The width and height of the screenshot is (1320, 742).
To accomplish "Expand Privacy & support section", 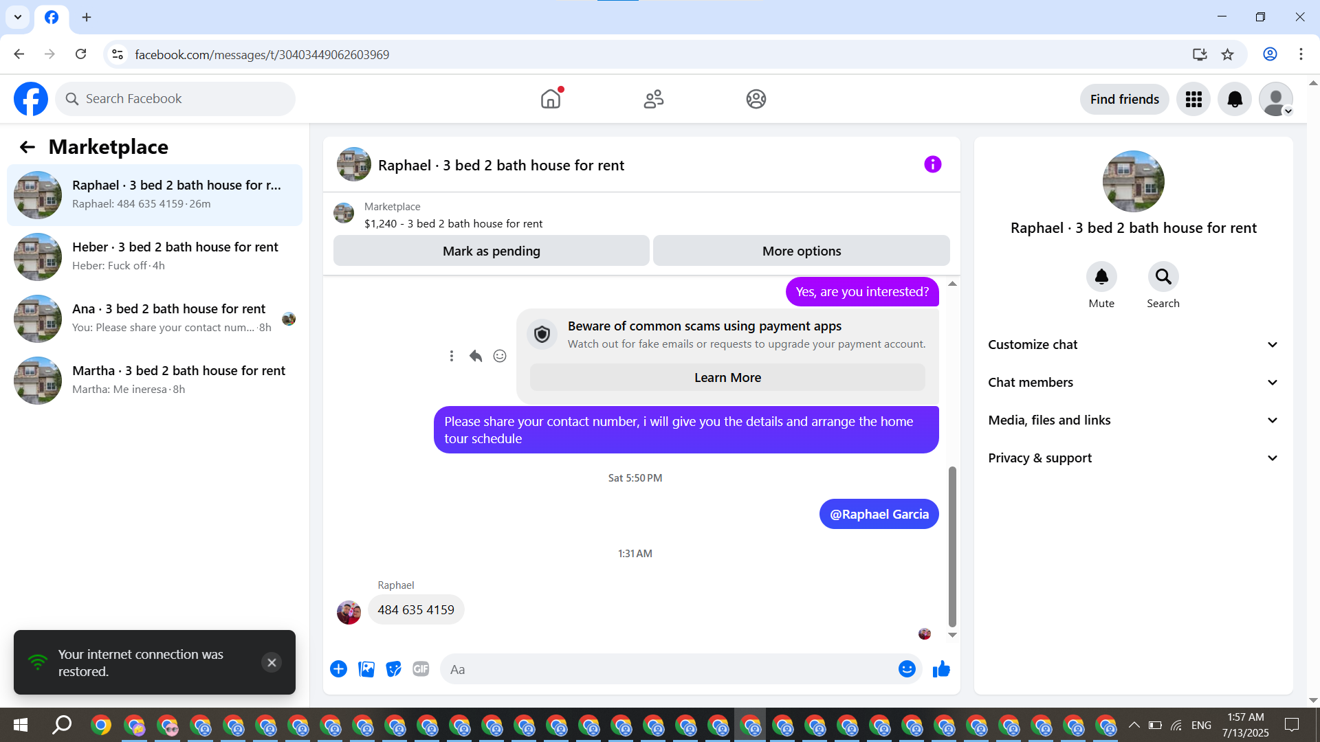I will pos(1133,458).
